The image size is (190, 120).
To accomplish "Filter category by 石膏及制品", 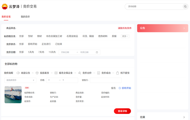I will pos(72,36).
